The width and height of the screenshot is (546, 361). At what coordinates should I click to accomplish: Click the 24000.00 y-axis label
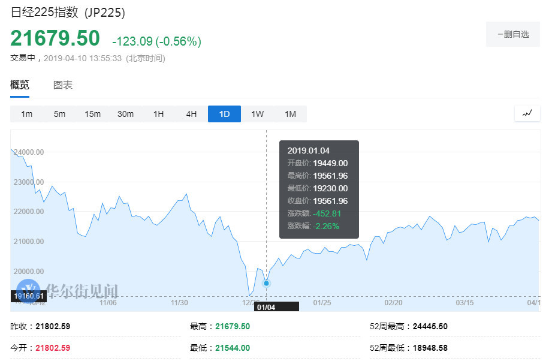pyautogui.click(x=29, y=152)
